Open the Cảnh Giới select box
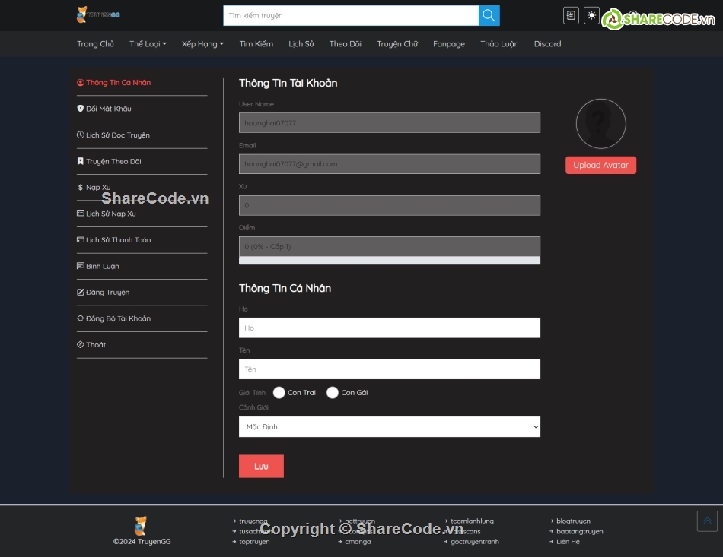 pos(389,427)
